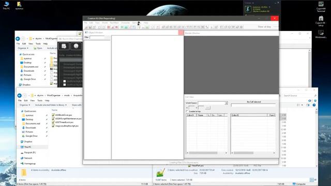Click the X coordinate field in Cell View
The width and height of the screenshot is (331, 186).
coord(191,107)
